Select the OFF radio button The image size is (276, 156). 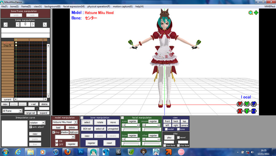point(56,145)
